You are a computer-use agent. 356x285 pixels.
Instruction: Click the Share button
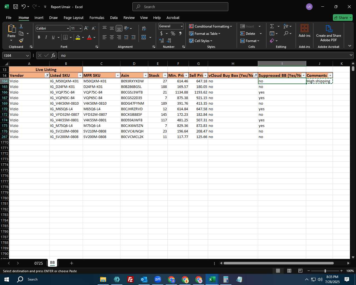pos(343,18)
